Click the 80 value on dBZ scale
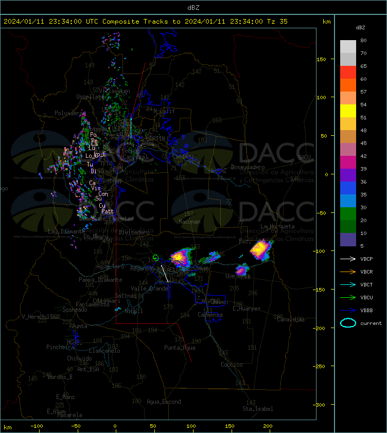 (x=363, y=40)
